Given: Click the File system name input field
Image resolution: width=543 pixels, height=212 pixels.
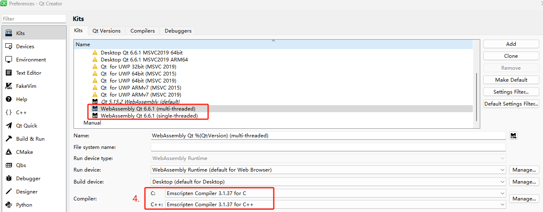Looking at the screenshot, I should click(329, 147).
